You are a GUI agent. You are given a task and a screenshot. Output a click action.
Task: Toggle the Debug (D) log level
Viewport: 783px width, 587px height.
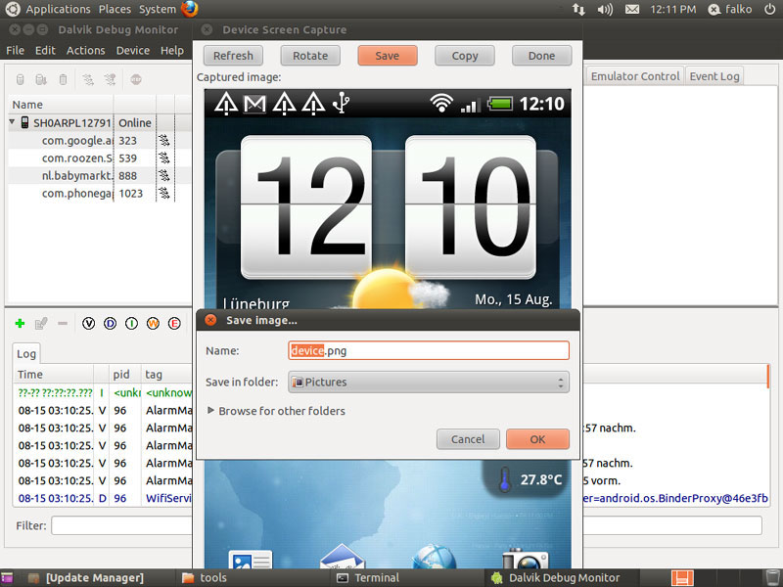(x=111, y=324)
